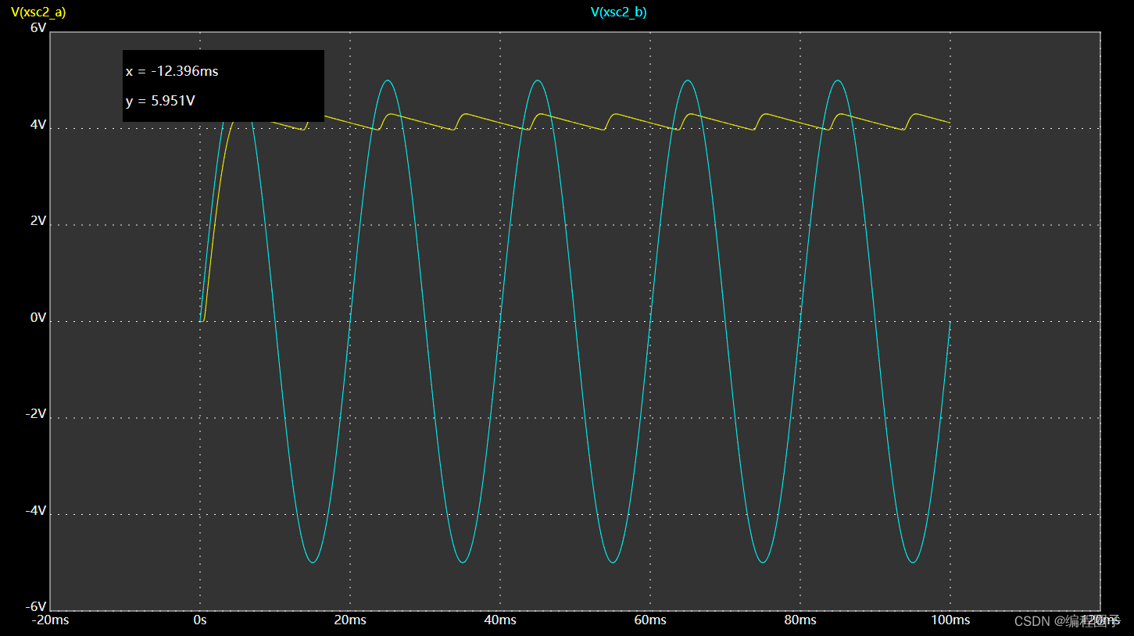Screen dimensions: 1134x636
Task: Click the 80ms x-axis label
Action: click(800, 620)
